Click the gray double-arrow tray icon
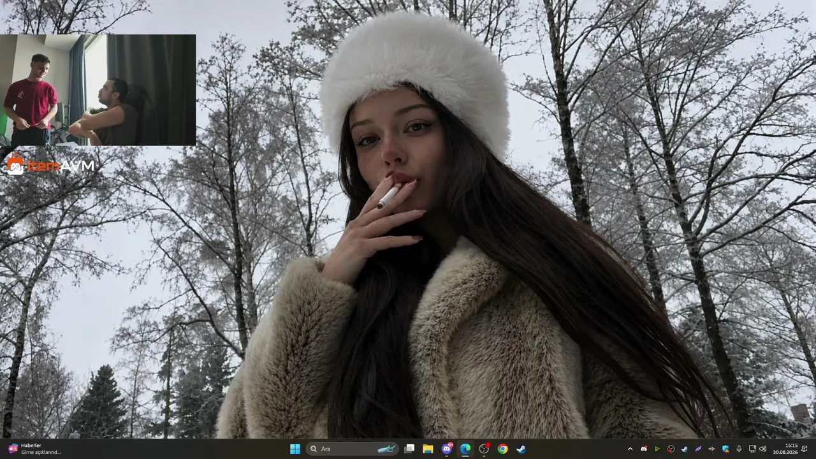 711,449
